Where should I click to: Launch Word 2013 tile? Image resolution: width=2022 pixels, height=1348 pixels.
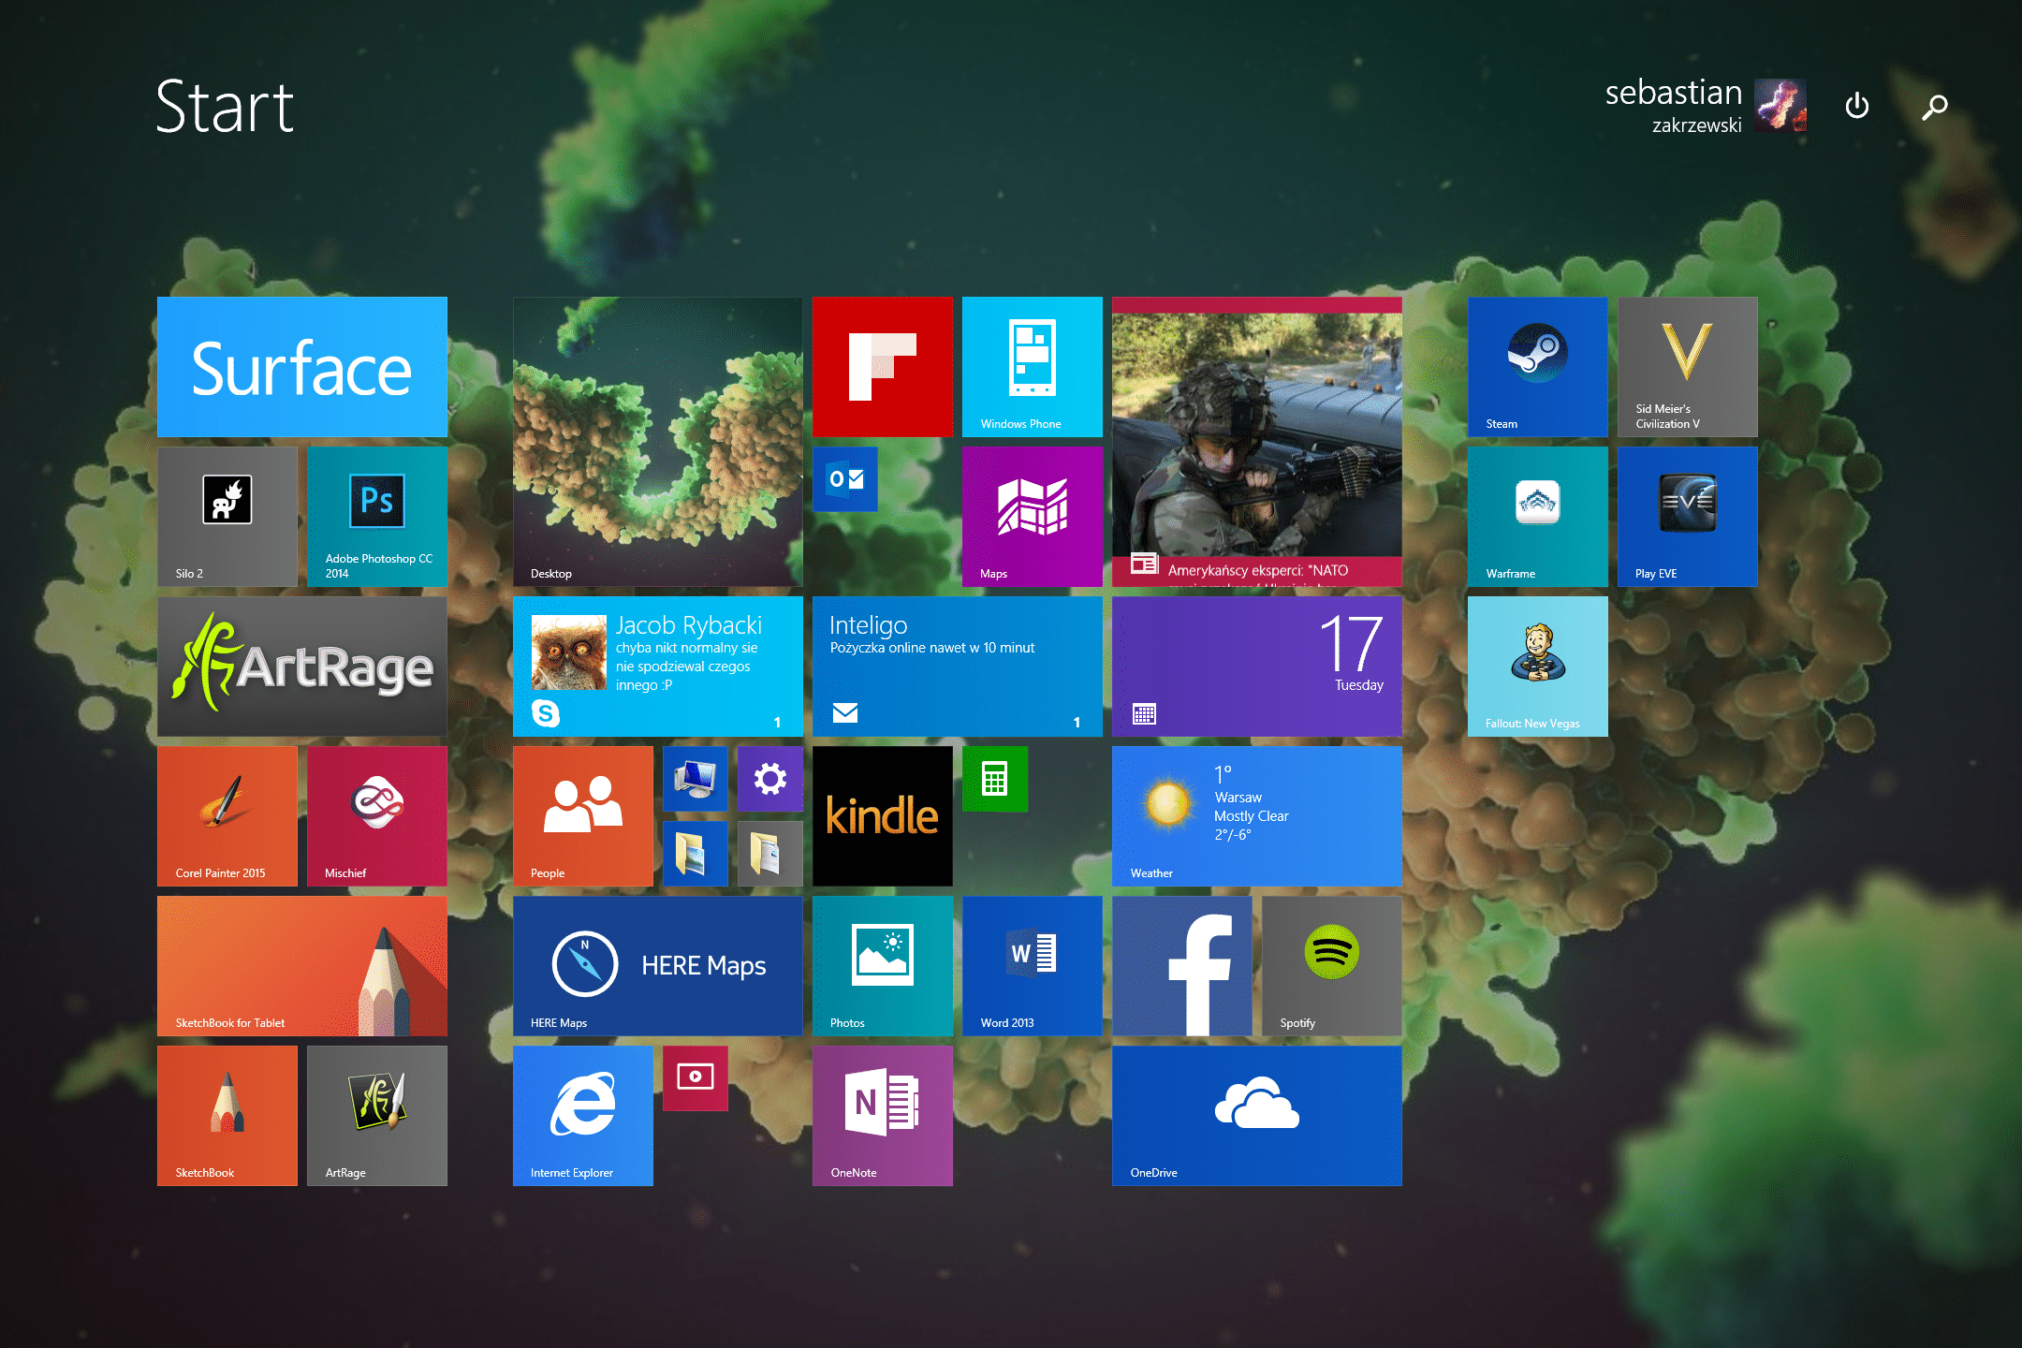[x=1033, y=966]
